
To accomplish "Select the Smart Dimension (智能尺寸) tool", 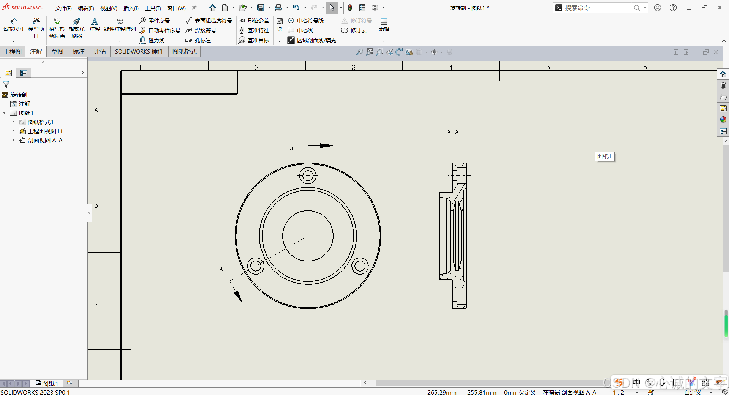I will pos(13,25).
